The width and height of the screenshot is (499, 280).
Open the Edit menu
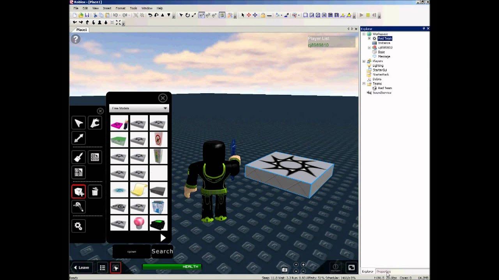[85, 8]
